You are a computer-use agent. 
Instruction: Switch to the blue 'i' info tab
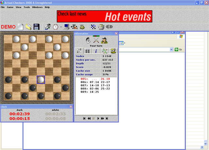96,51
